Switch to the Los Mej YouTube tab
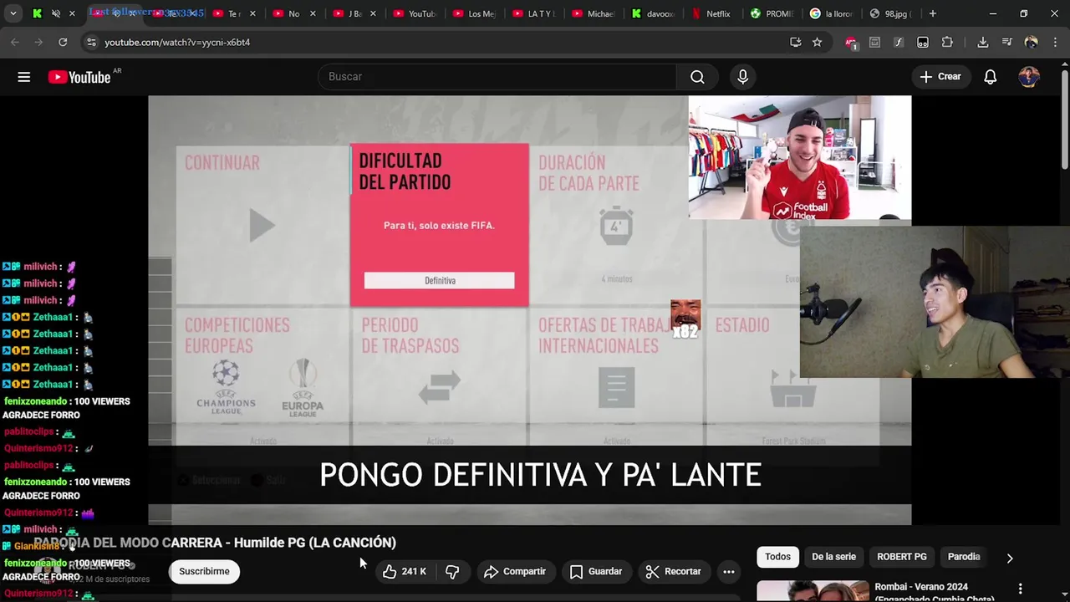1070x602 pixels. pos(475,13)
